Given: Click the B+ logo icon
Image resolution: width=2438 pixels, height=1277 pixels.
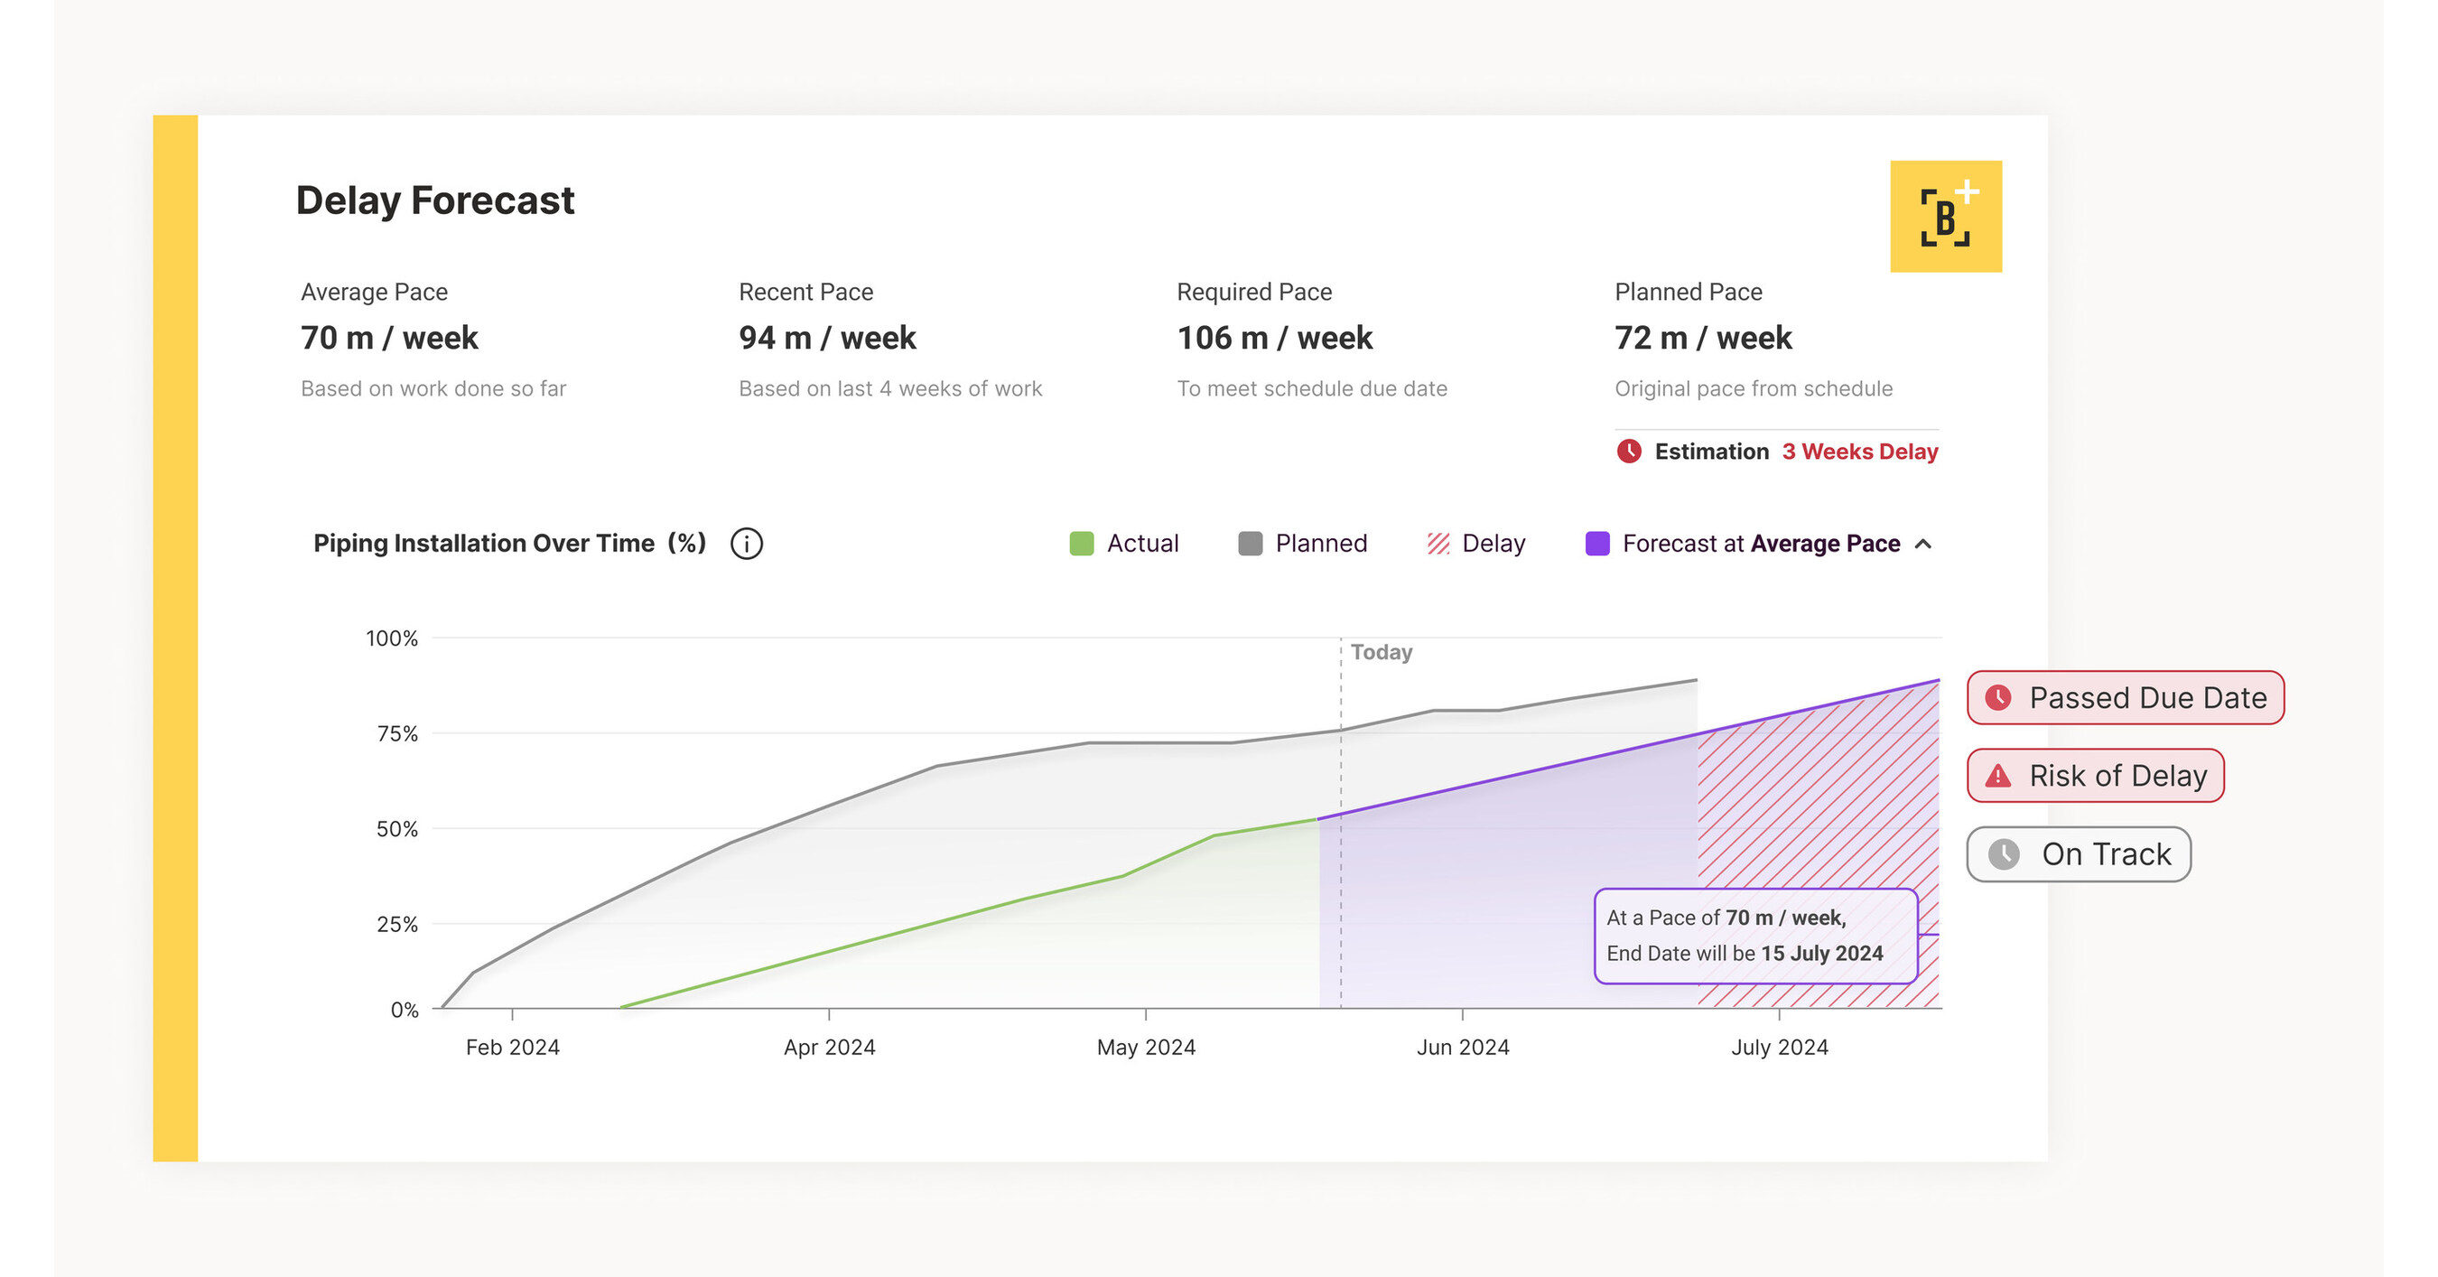Looking at the screenshot, I should pos(1946,216).
